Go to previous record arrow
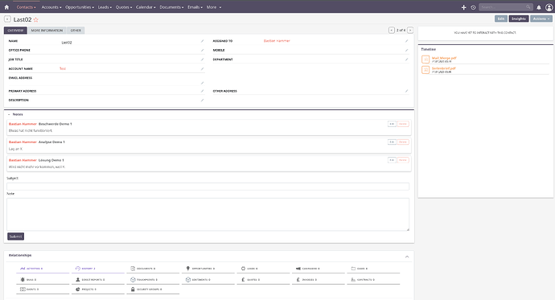The width and height of the screenshot is (555, 300). 392,30
